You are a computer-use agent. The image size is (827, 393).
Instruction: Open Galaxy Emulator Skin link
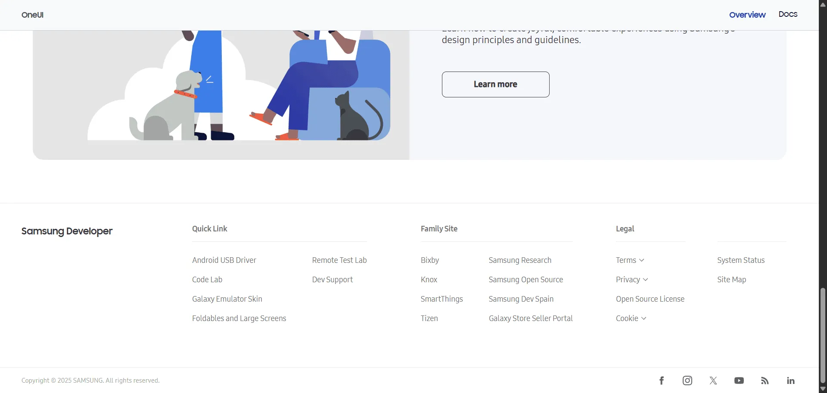point(227,299)
